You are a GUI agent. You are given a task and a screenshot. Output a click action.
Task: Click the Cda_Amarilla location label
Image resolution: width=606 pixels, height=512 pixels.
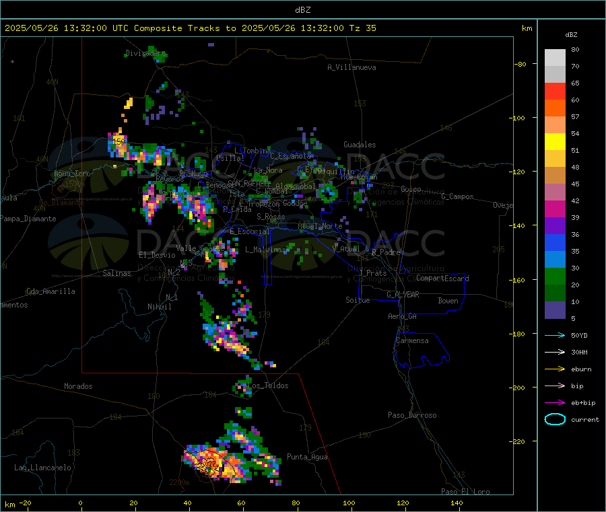[50, 291]
